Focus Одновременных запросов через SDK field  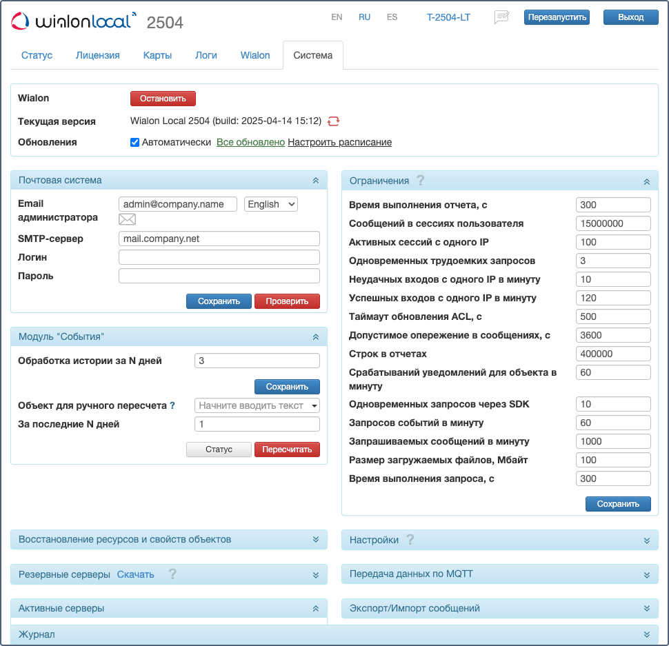tap(613, 404)
